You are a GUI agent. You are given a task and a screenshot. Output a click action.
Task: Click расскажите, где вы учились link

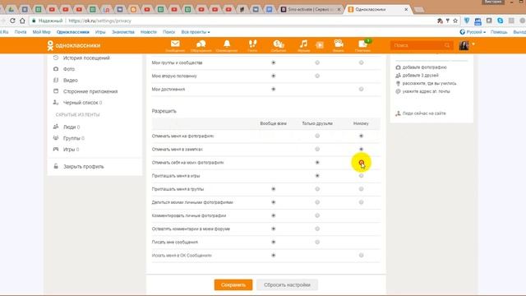tap(429, 83)
